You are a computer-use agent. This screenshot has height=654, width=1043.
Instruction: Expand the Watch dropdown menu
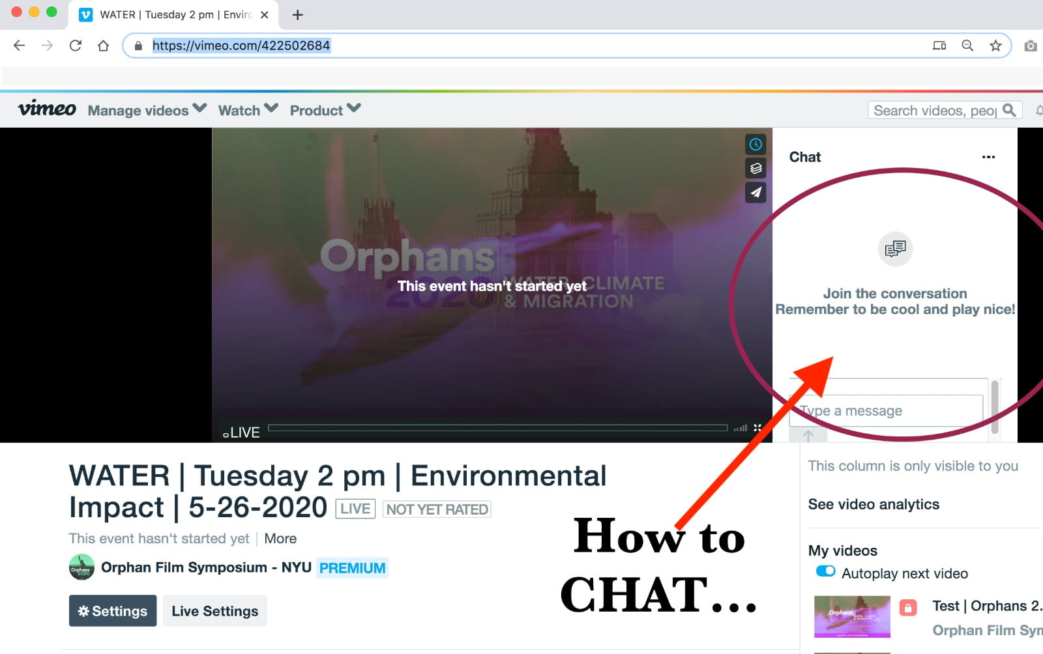click(248, 110)
